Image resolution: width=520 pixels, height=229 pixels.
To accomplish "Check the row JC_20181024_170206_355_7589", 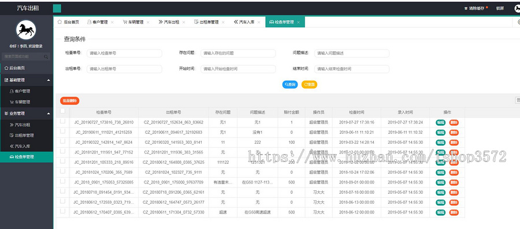I will [62, 171].
